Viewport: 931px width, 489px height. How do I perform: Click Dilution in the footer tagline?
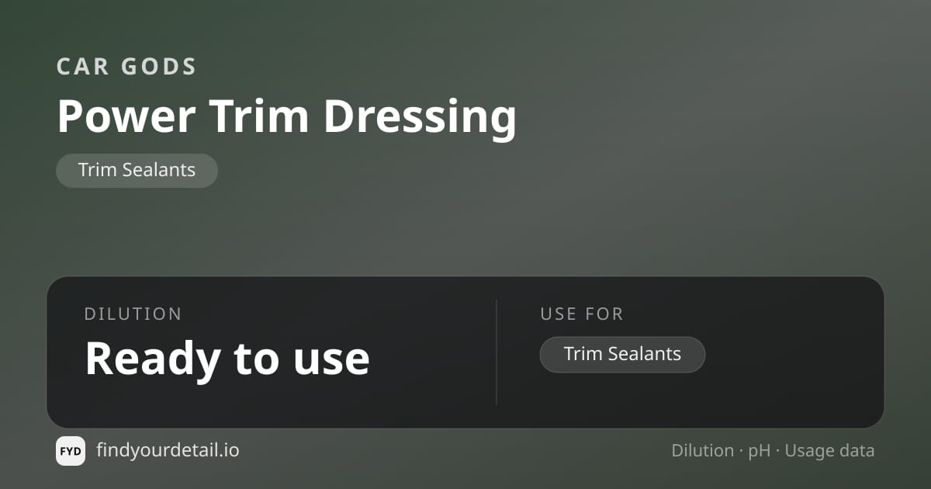(703, 451)
